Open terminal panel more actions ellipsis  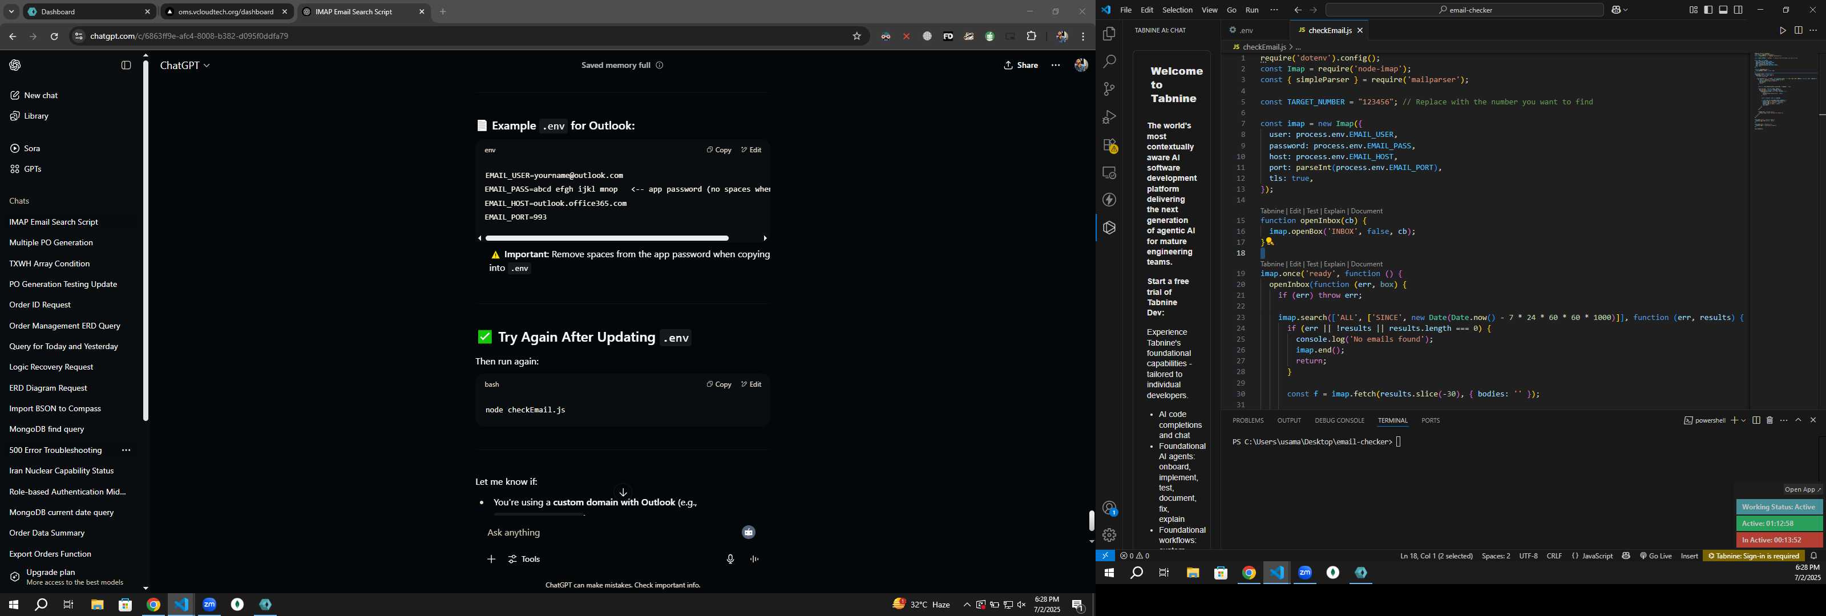[1784, 421]
